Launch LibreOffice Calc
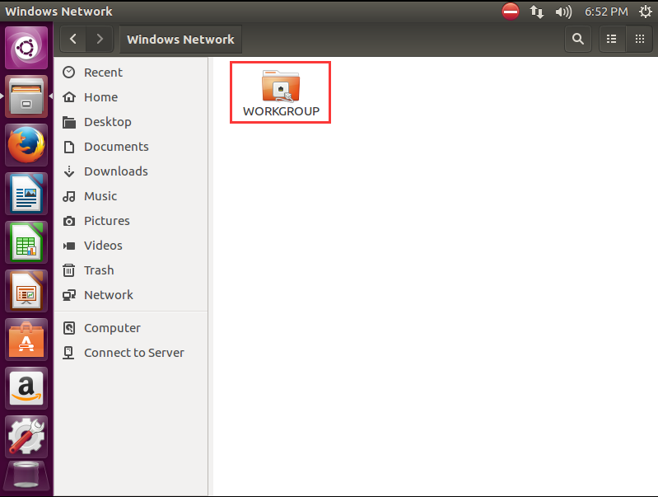 coord(26,242)
